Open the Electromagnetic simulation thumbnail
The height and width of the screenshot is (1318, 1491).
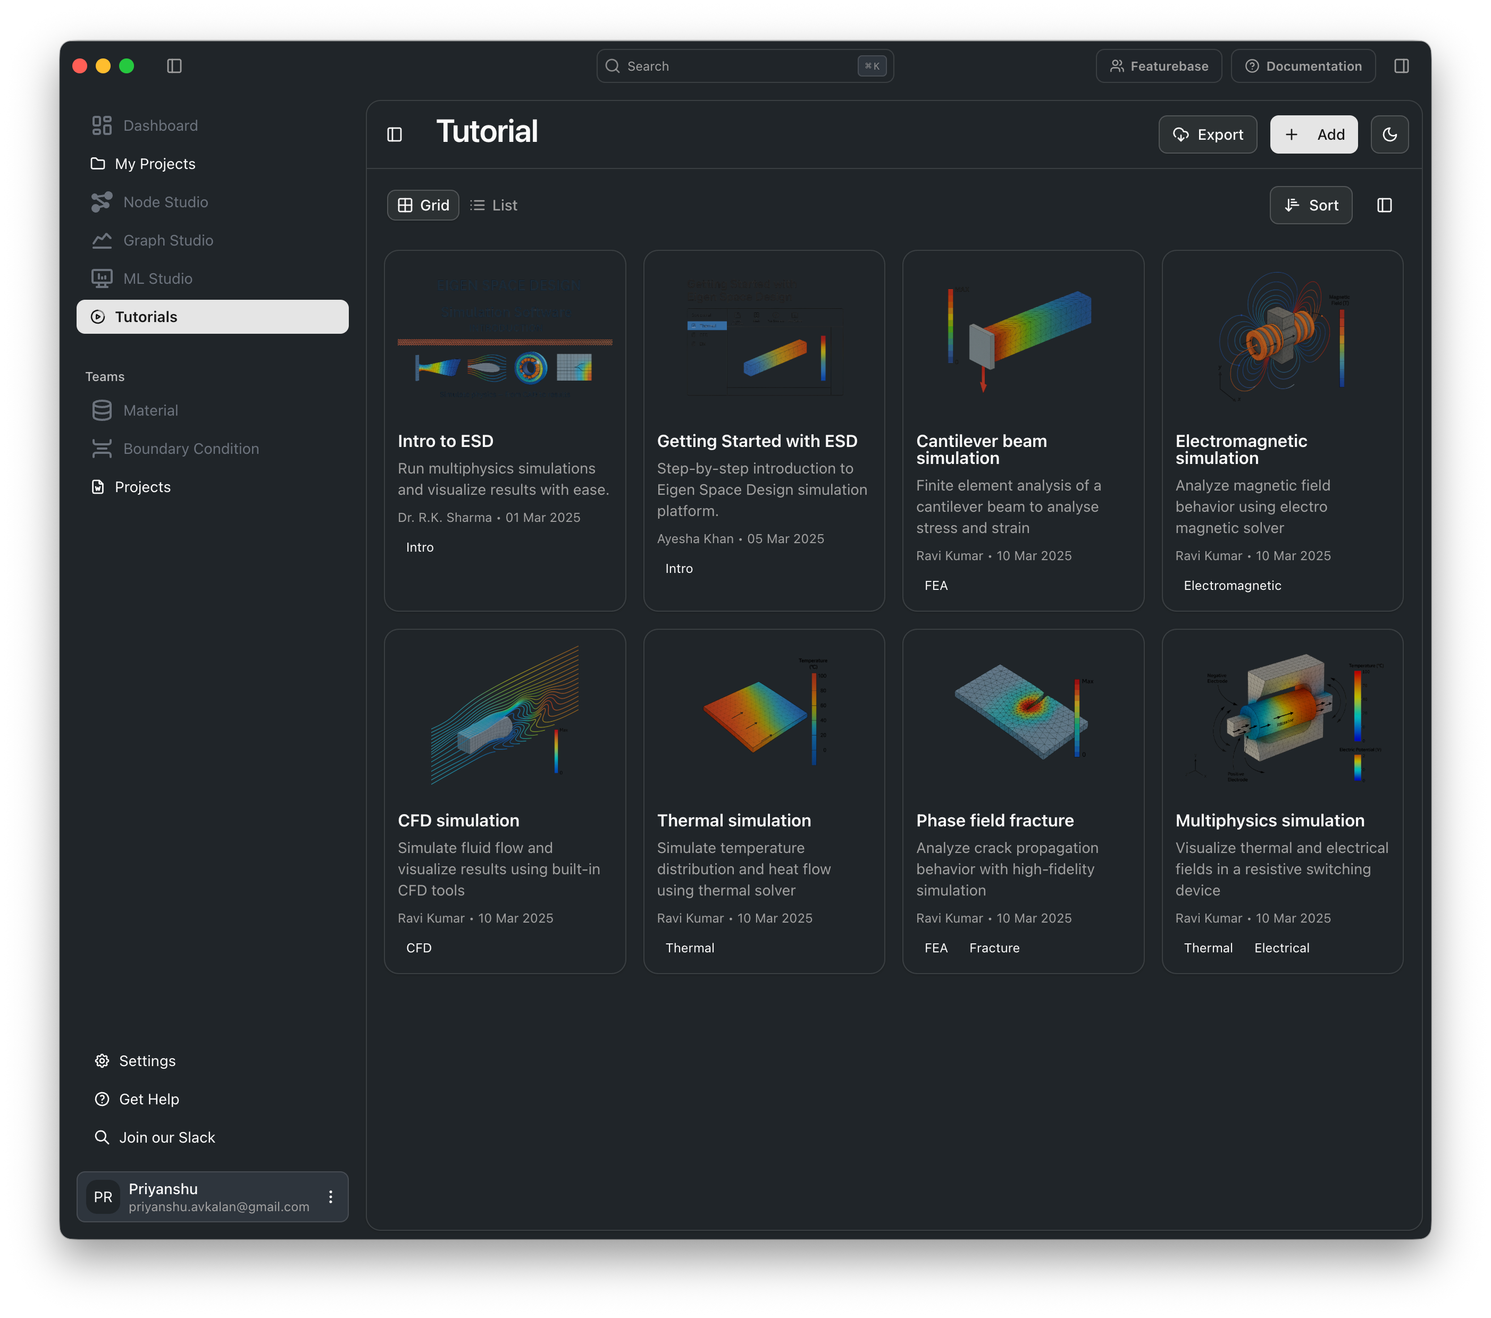click(x=1283, y=339)
